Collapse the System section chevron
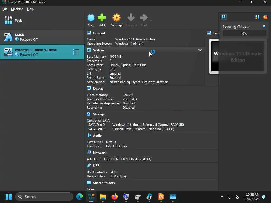Viewport: 271px width, 203px height. click(x=200, y=50)
